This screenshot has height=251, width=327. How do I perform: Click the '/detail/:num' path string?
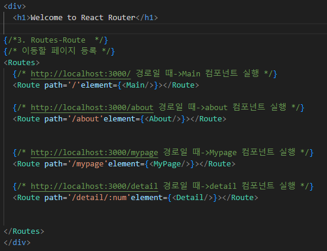click(99, 198)
